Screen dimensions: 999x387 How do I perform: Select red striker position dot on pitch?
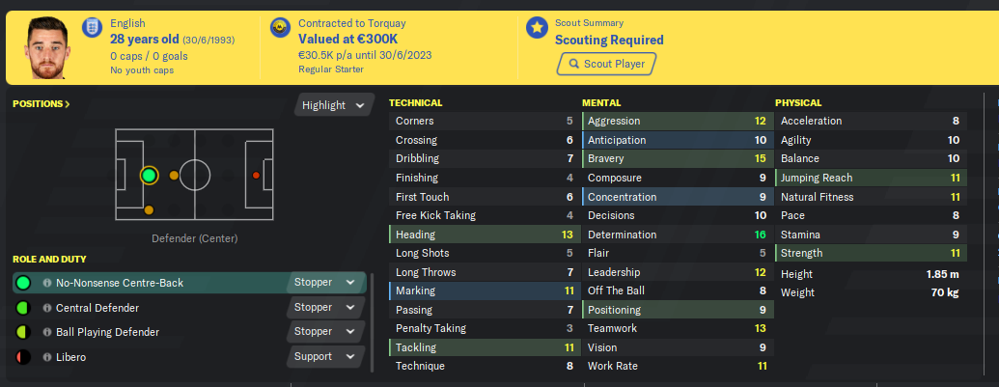[x=256, y=175]
